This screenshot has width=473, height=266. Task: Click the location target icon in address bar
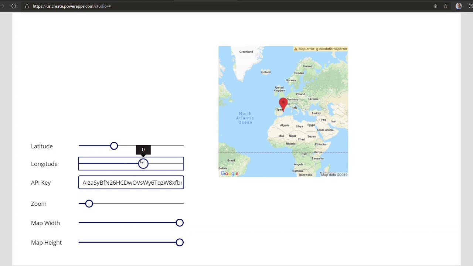coord(435,6)
